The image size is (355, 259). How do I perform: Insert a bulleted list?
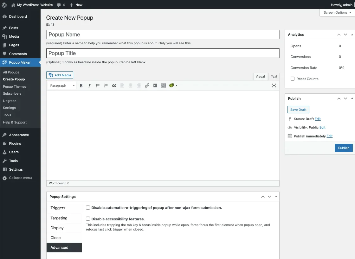coord(98,85)
